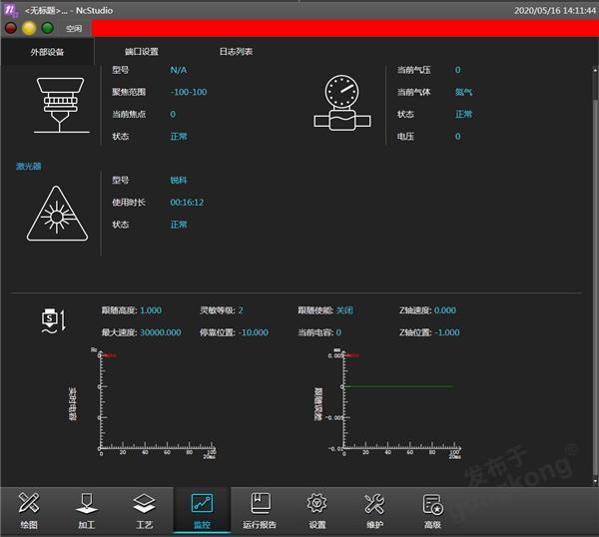Switch to the 加工 machining module
The image size is (599, 537).
87,510
